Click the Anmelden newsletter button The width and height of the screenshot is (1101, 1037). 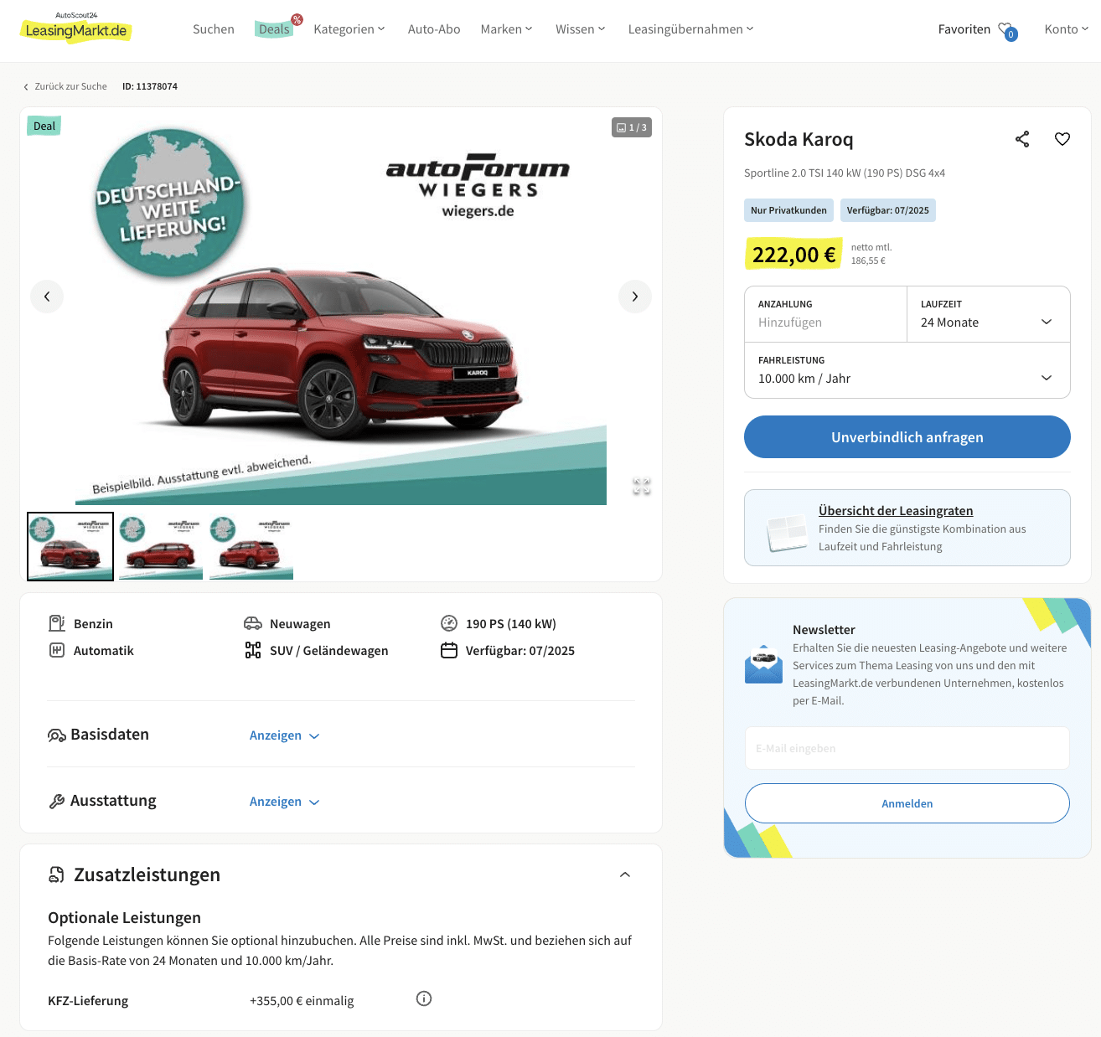[907, 803]
